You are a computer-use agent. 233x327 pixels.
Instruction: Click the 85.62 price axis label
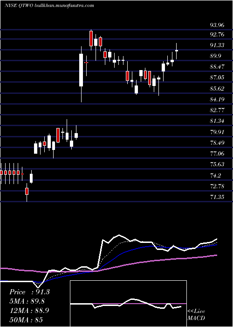click(x=217, y=88)
